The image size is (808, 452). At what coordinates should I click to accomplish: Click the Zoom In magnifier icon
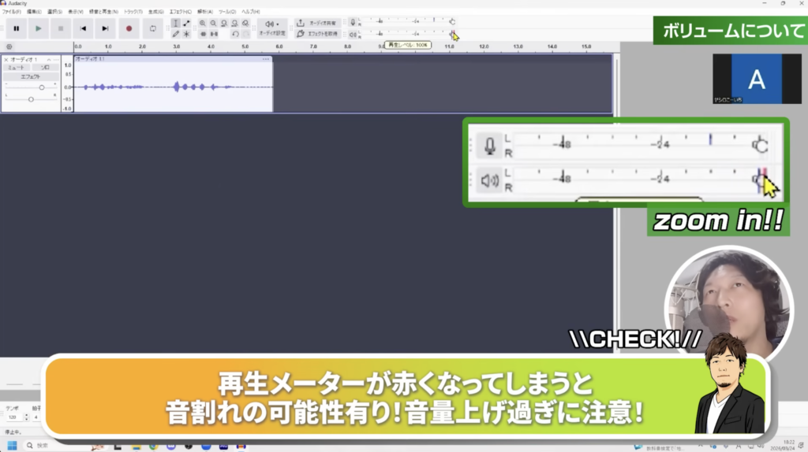tap(203, 24)
